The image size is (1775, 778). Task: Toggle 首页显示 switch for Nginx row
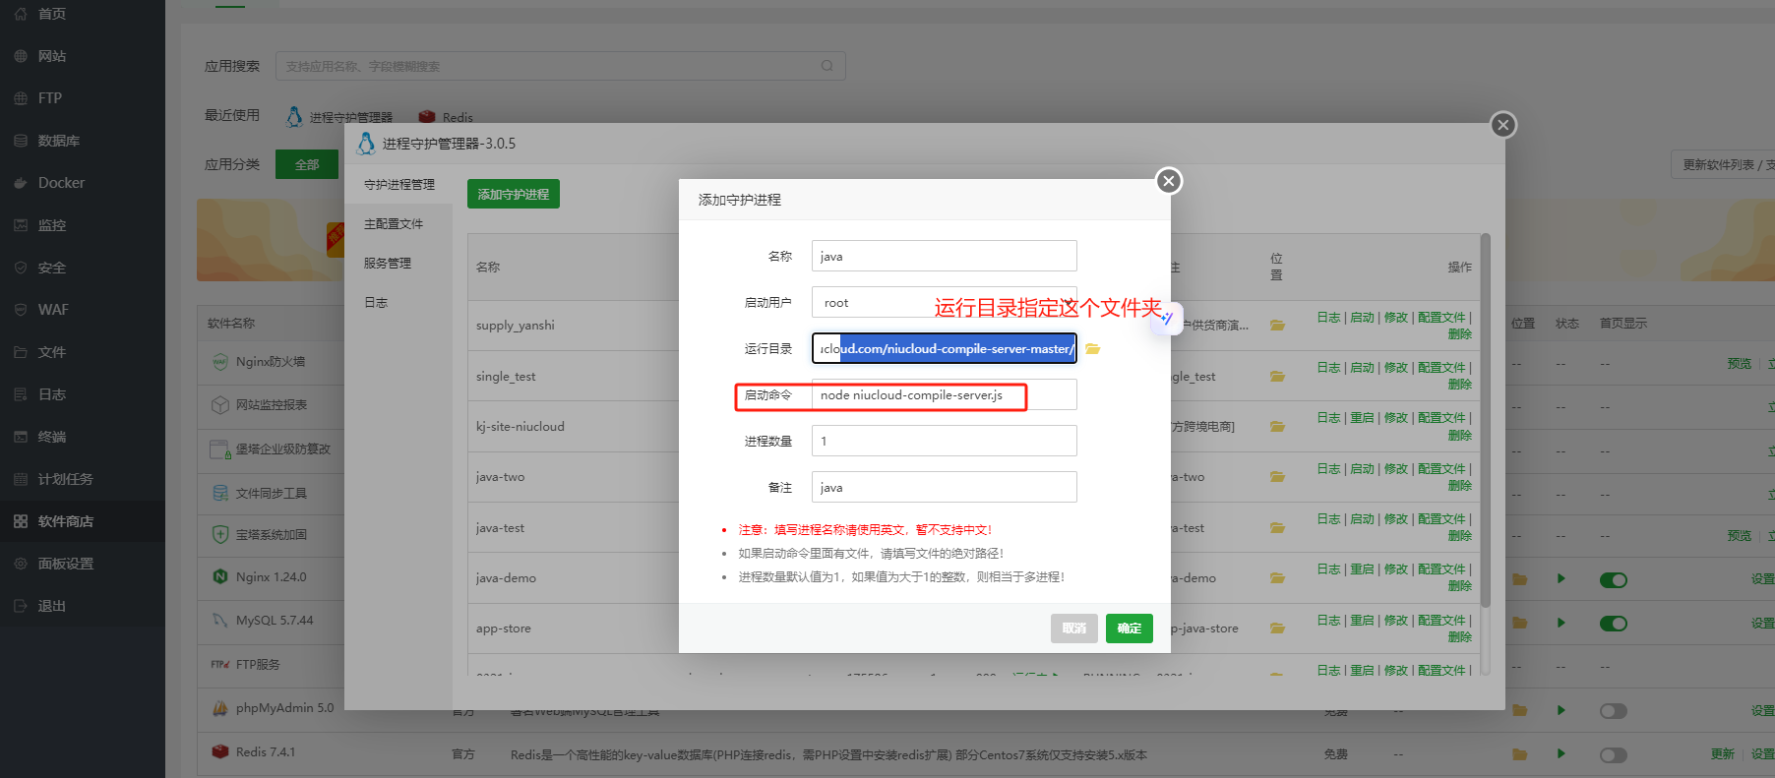pos(1613,580)
